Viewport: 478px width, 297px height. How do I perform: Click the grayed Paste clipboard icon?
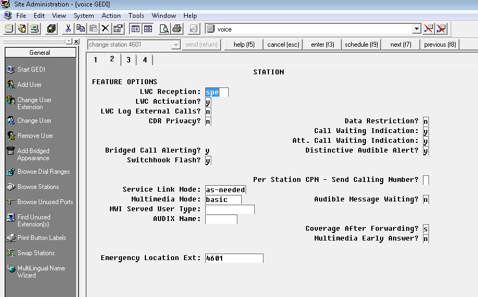[93, 29]
